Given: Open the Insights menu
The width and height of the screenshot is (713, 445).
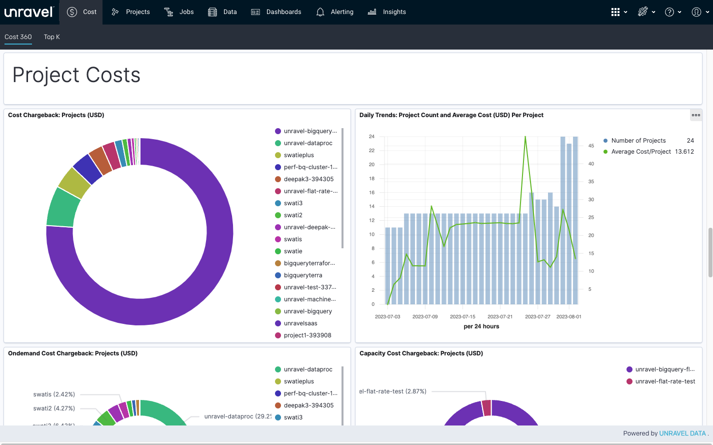Looking at the screenshot, I should (386, 12).
